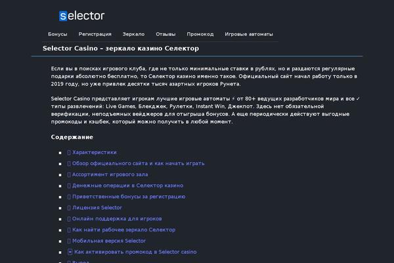Open the Отзывы menu item

(165, 34)
